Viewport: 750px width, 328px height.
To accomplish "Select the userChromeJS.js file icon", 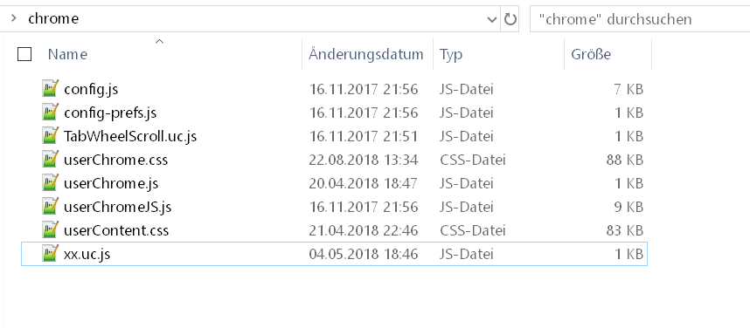I will [50, 207].
